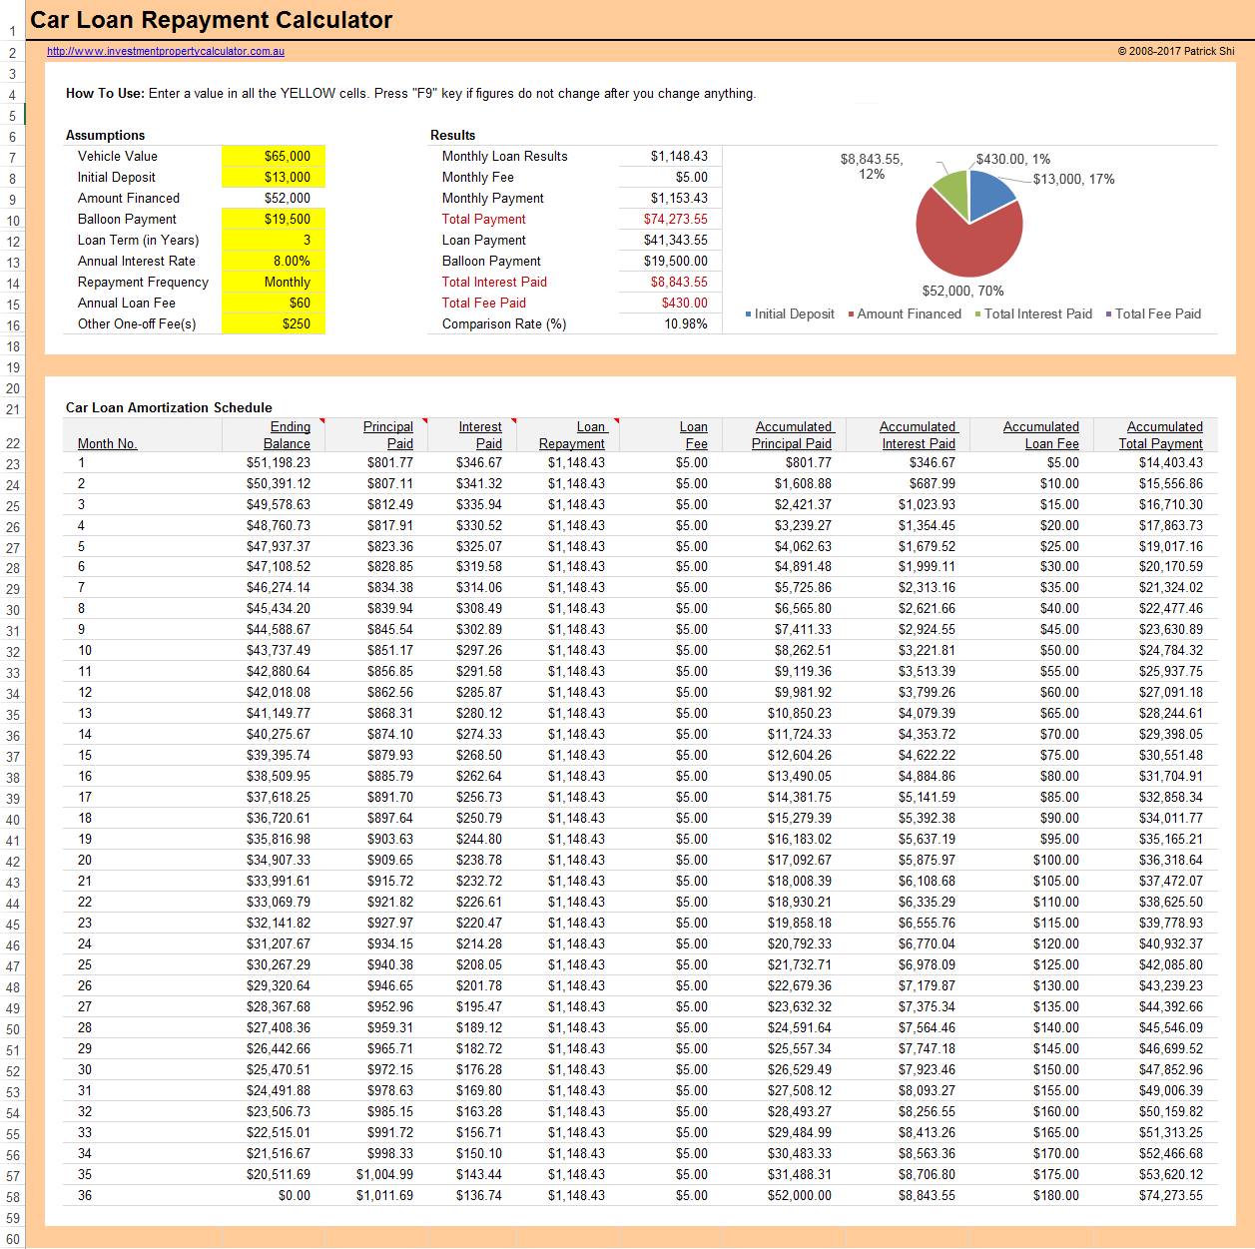Click the comment indicator on Loan Repayment header

[616, 421]
